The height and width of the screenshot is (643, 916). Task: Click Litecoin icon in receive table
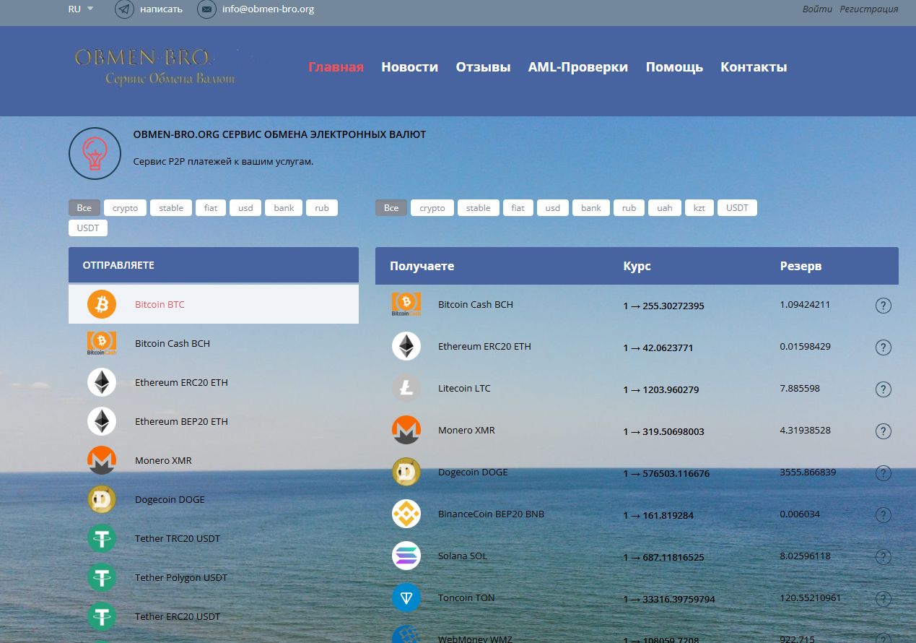(406, 388)
